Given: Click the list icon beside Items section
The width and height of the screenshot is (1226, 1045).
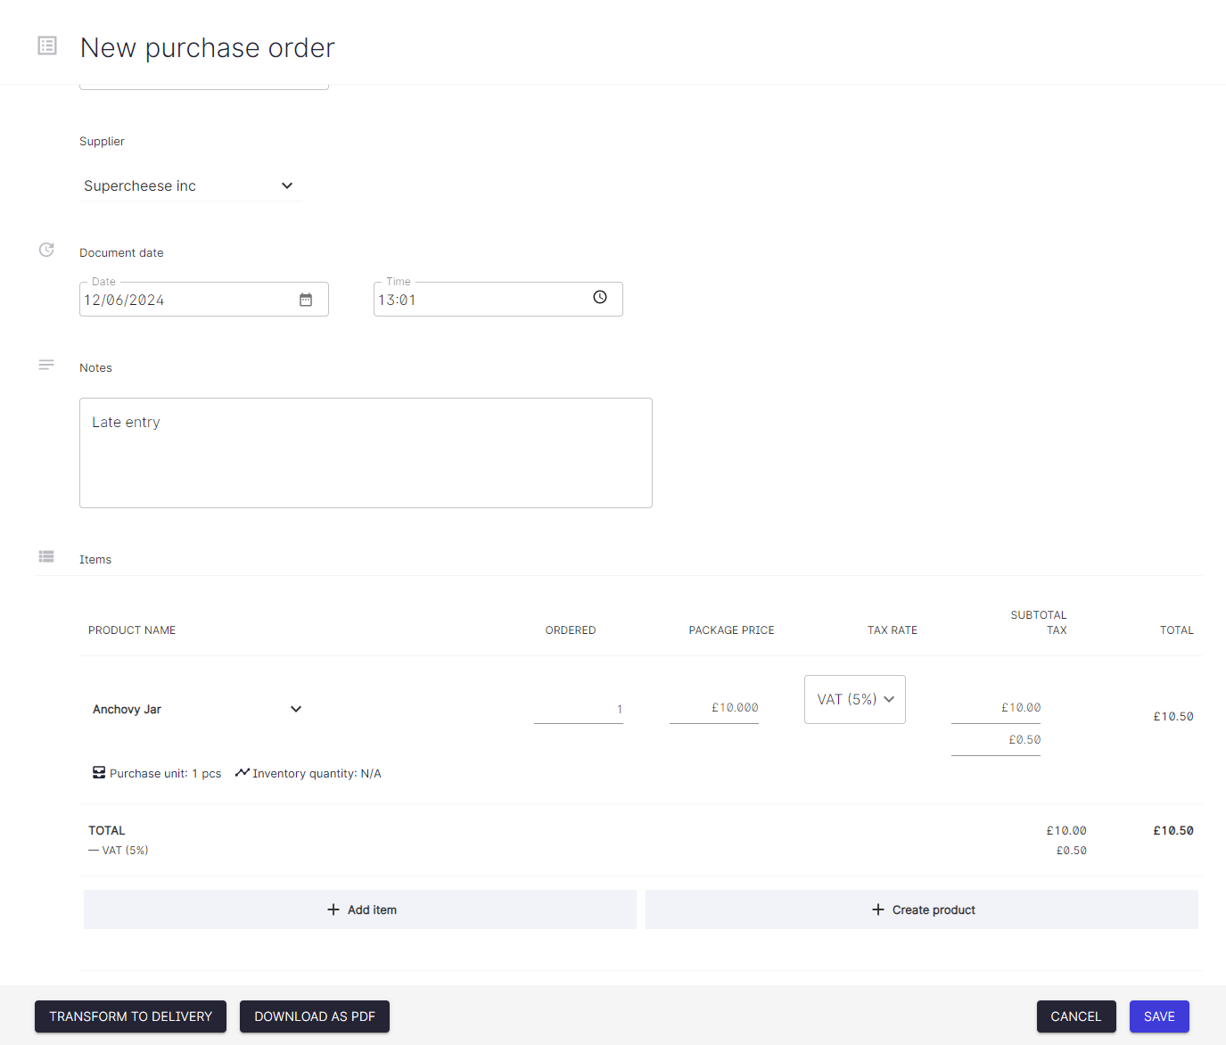Looking at the screenshot, I should pos(46,555).
